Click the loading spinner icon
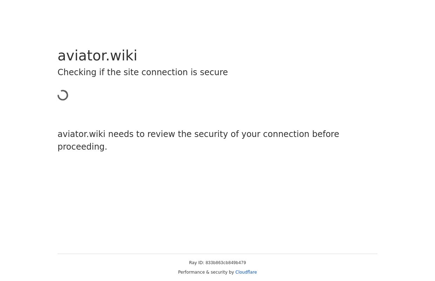435x281 pixels. (63, 95)
